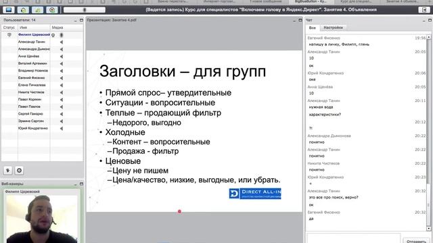
Task: Switch to BigBlueButton browser tab
Action: pyautogui.click(x=311, y=2)
